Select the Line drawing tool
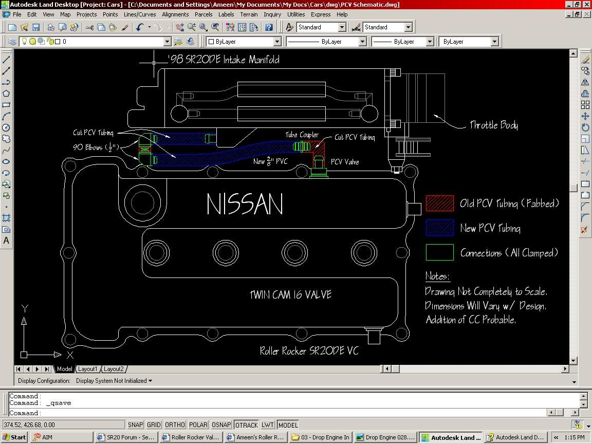Image resolution: width=592 pixels, height=444 pixels. tap(7, 59)
